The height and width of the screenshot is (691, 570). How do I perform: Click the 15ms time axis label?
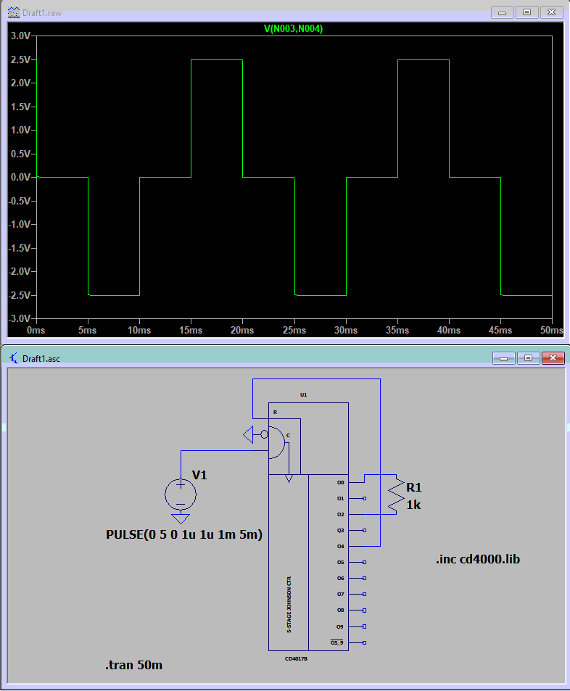pos(191,330)
